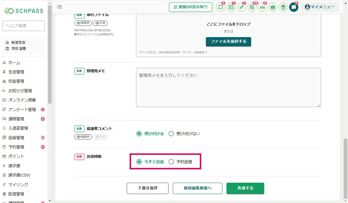Select the 受け付けない radio button
The image size is (348, 203).
171,134
